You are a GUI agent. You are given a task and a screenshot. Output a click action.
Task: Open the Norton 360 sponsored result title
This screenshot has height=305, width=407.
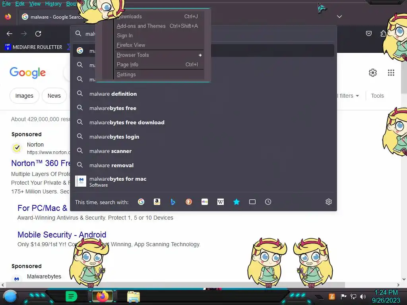click(41, 163)
